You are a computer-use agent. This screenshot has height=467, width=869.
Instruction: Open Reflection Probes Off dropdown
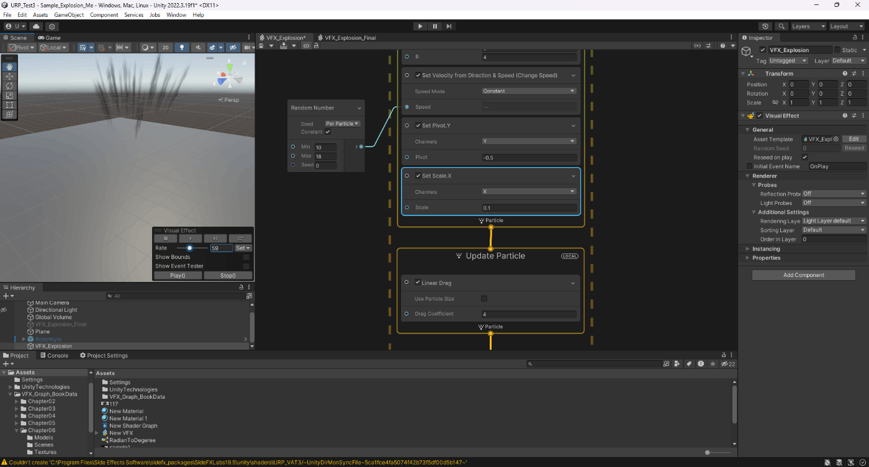point(834,194)
